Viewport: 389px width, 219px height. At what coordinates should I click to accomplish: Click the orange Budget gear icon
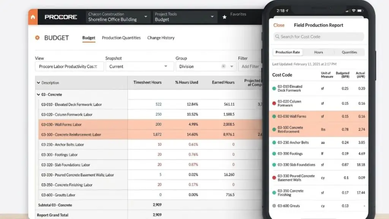(37, 38)
